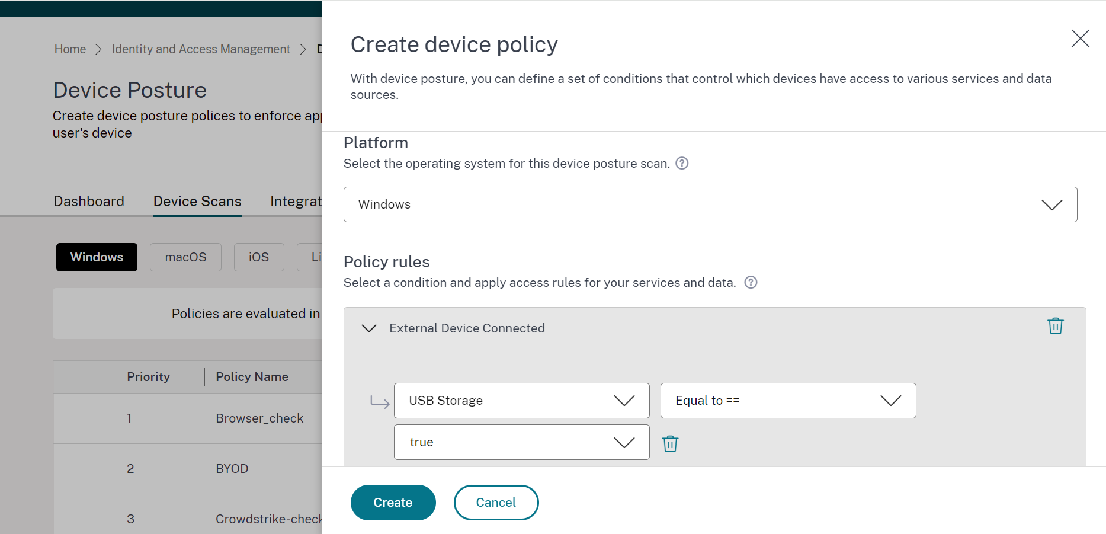Delete the External Device Connected rule
This screenshot has height=534, width=1106.
[1055, 326]
